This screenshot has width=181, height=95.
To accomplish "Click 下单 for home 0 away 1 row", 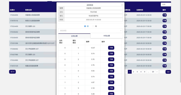I will 111,53.
